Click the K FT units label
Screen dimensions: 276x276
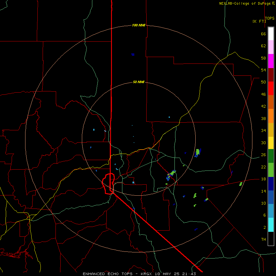point(259,21)
